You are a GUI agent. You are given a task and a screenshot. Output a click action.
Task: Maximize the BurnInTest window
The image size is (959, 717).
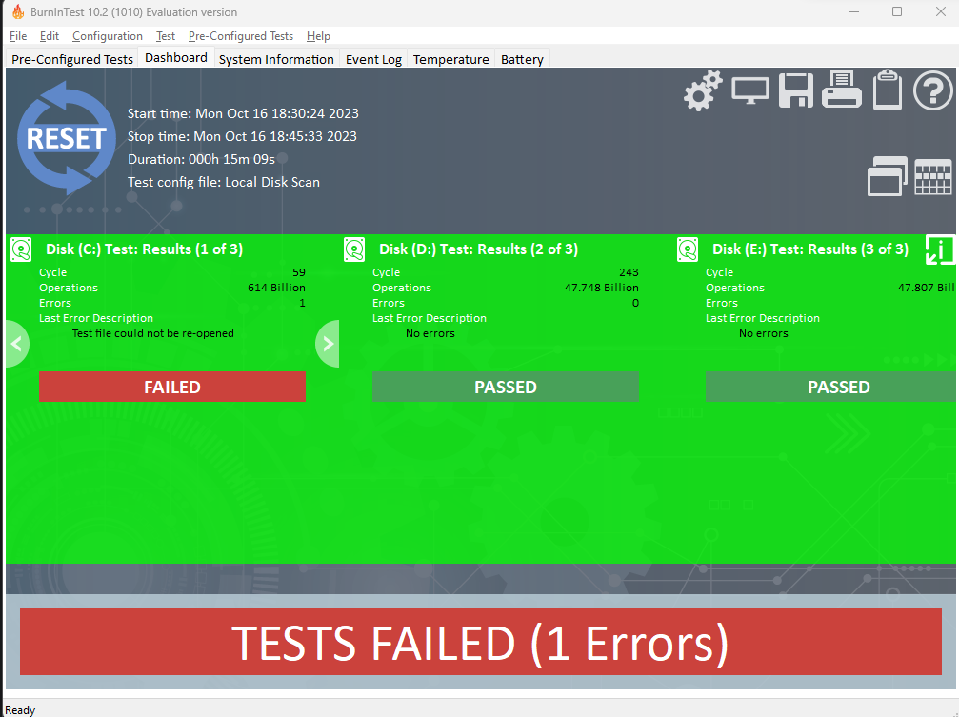tap(897, 11)
